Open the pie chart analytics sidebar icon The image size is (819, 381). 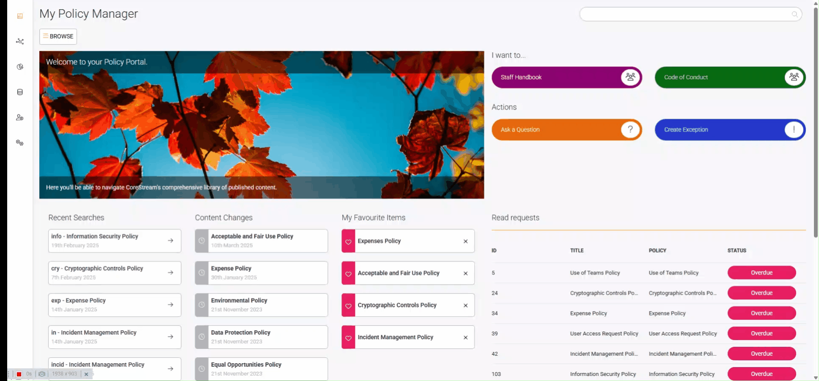pos(19,67)
